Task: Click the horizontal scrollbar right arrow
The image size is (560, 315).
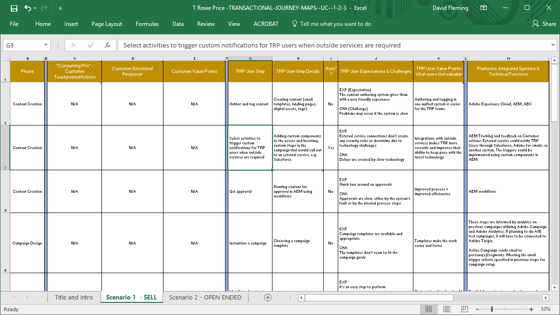Action: [545, 298]
